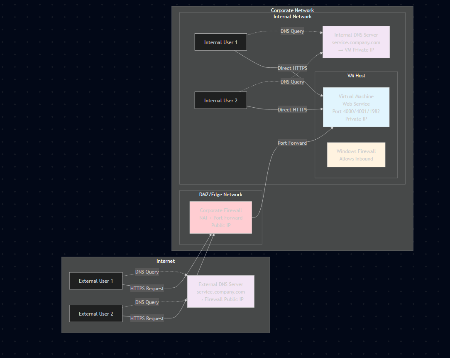
Task: Select the External User 1 node
Action: 96,281
